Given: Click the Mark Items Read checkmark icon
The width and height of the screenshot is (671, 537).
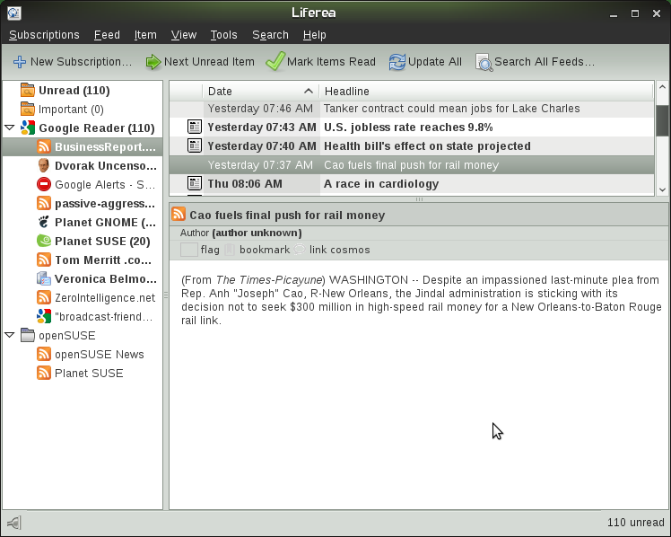Looking at the screenshot, I should click(274, 62).
